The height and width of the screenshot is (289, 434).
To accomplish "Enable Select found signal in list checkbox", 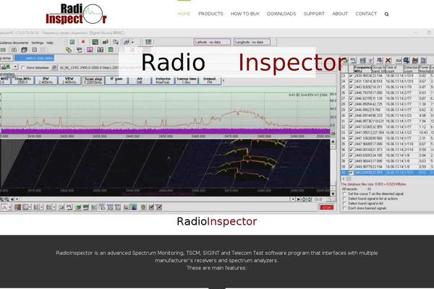I will point(344,203).
